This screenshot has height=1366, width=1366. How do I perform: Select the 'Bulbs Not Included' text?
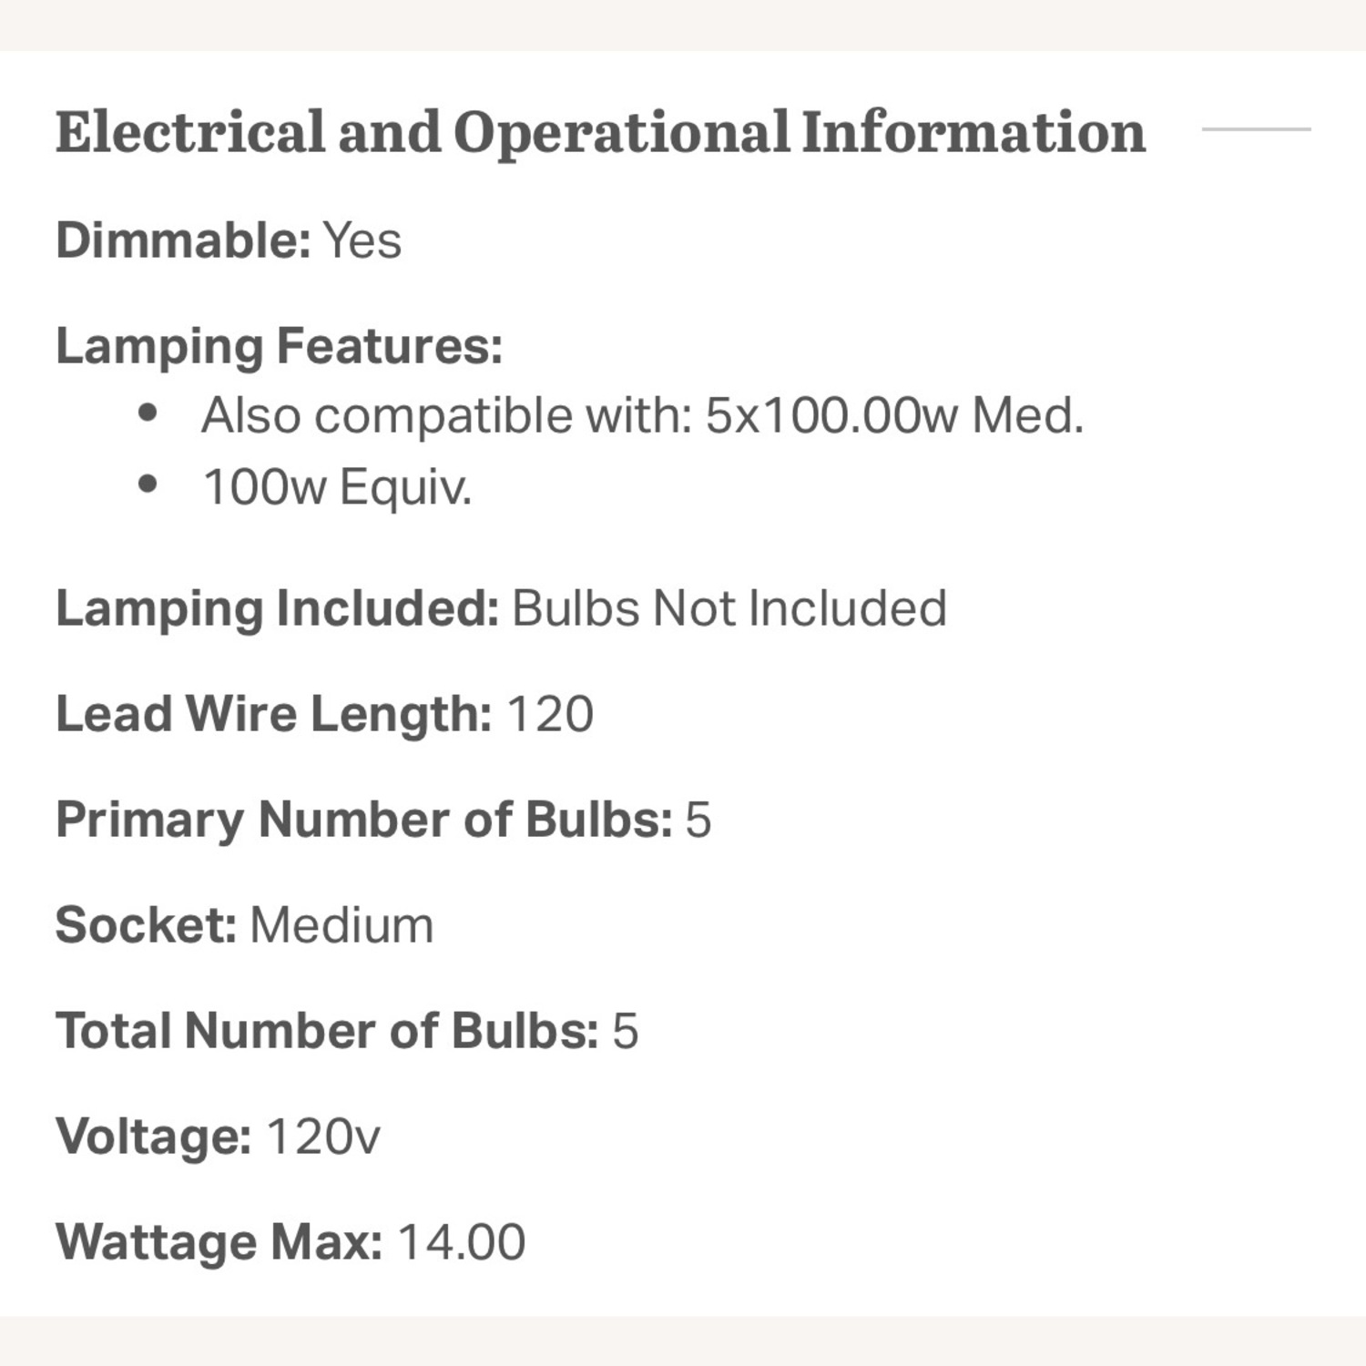tap(729, 608)
